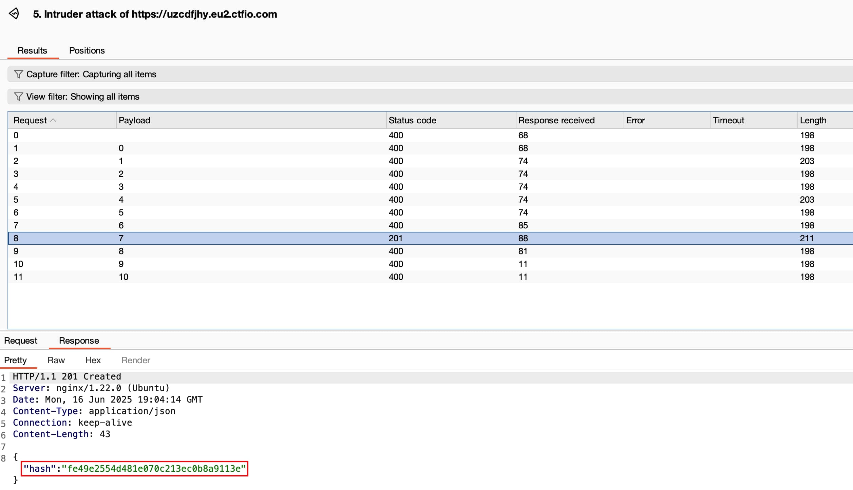Click the HTTP/1.1 201 Created line
The height and width of the screenshot is (490, 853).
[67, 376]
